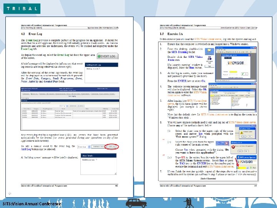Click the green tick Ok button in login
The width and height of the screenshot is (277, 208).
coord(245,74)
